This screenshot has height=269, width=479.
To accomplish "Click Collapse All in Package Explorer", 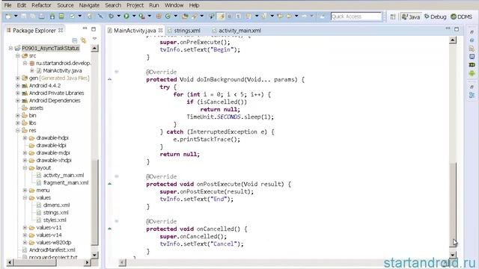I will pos(75,40).
